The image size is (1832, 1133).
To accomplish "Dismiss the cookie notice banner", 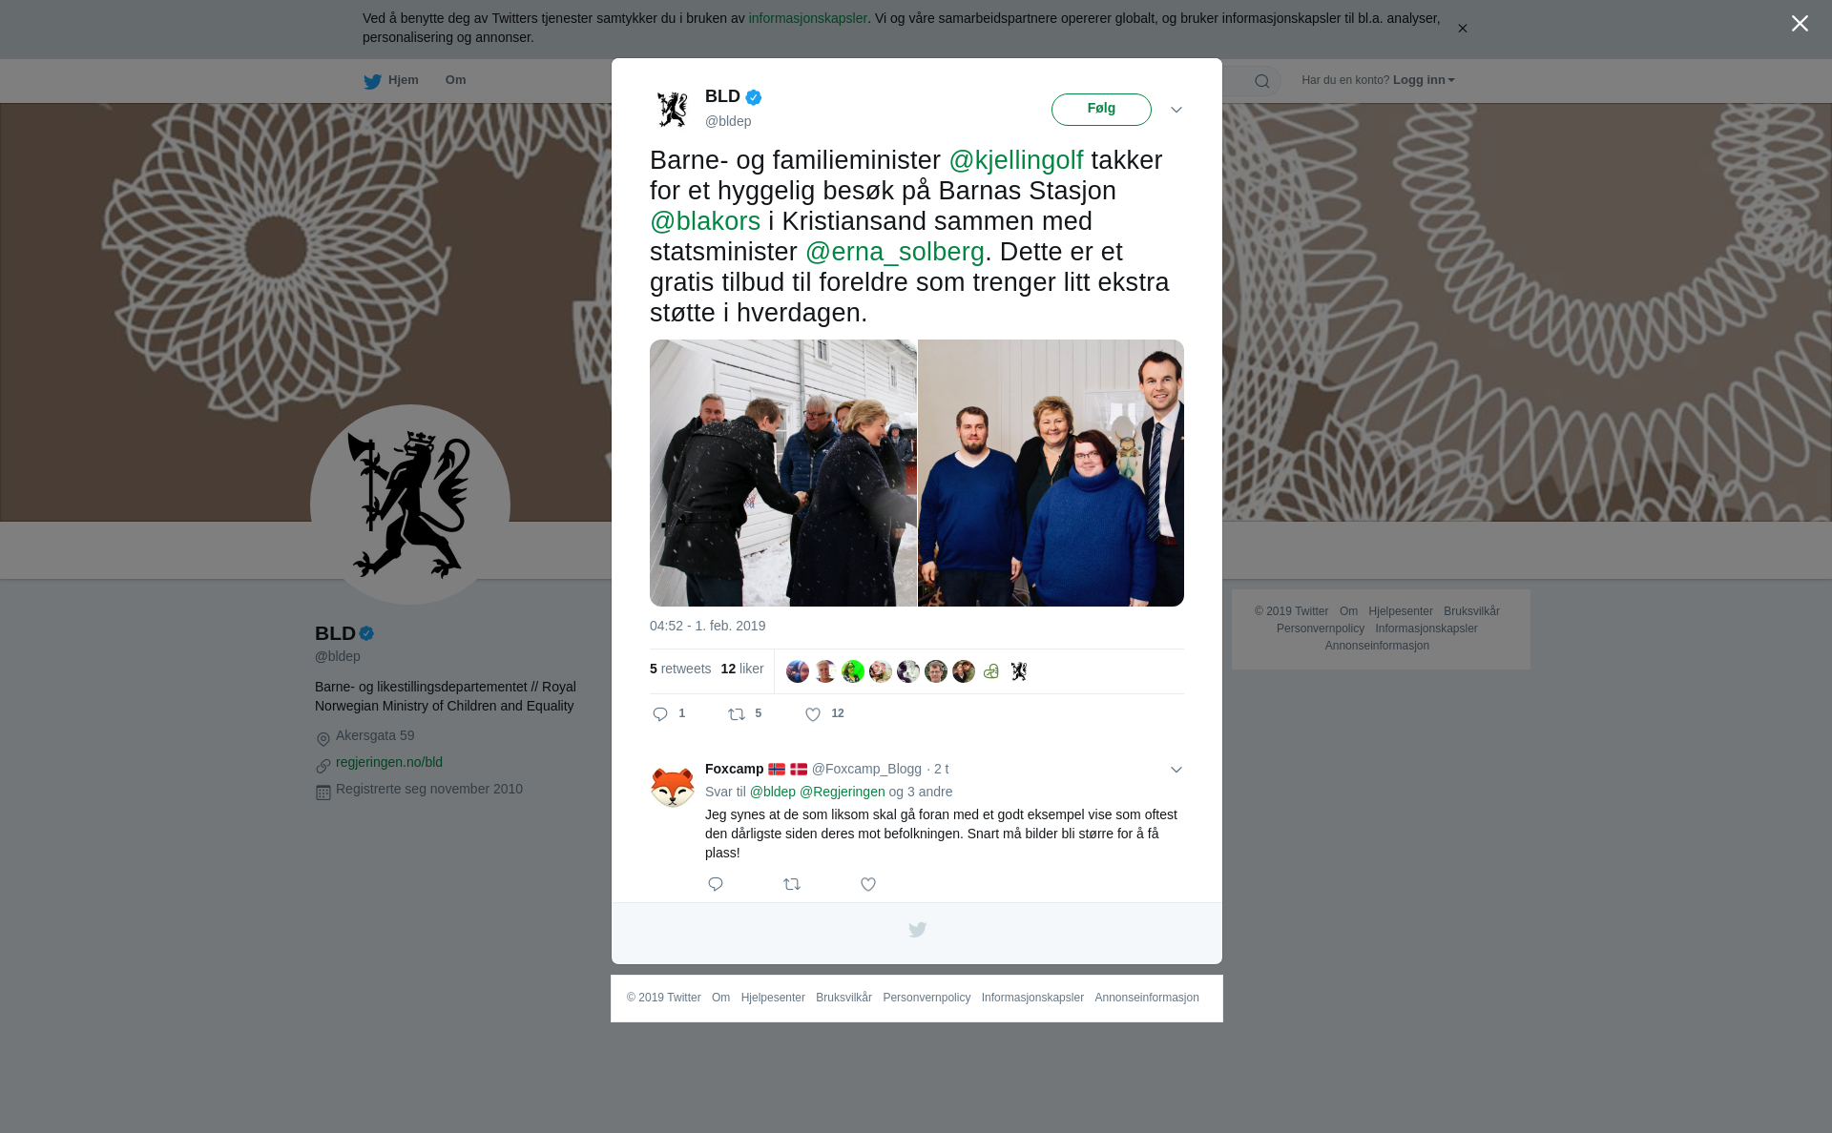I will pos(1462,29).
